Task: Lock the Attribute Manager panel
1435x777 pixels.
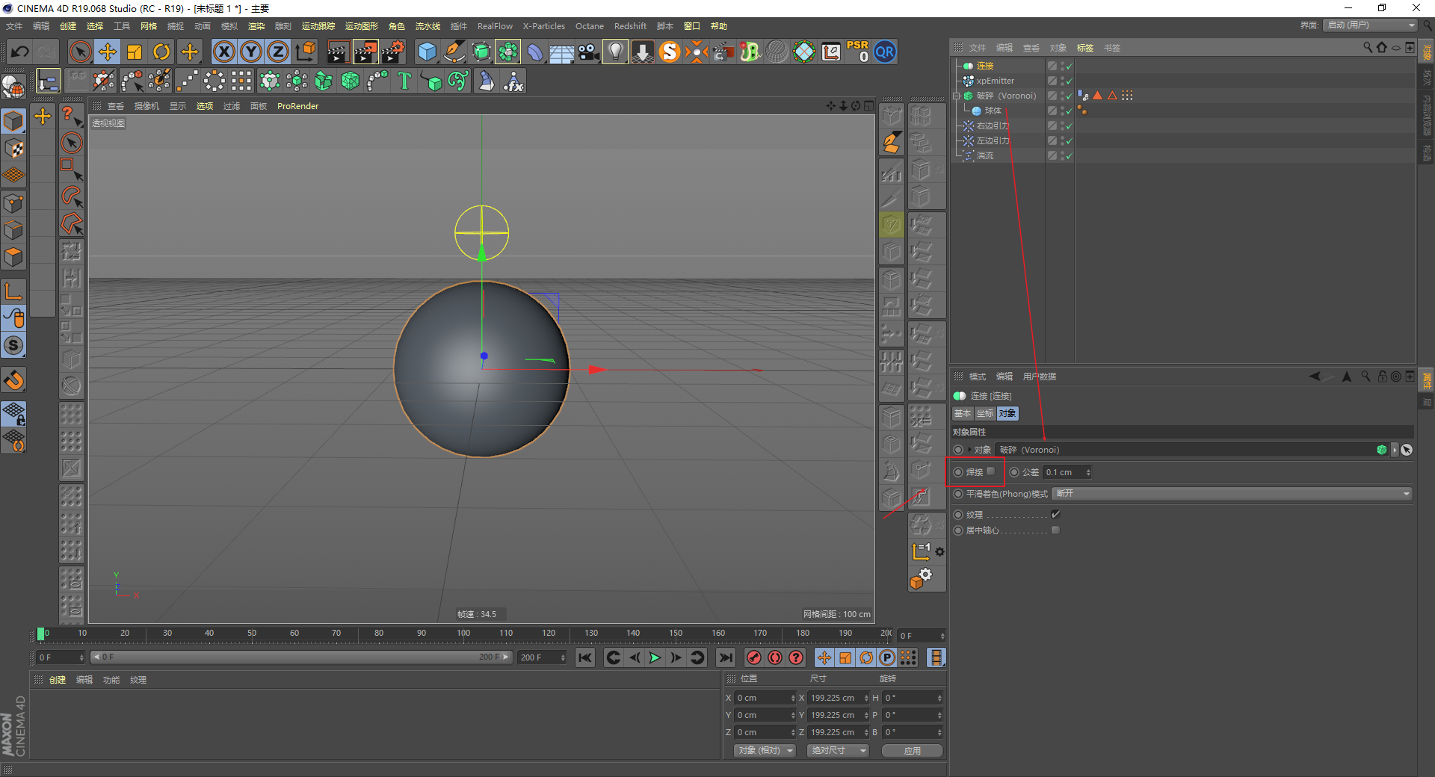Action: click(x=1383, y=377)
